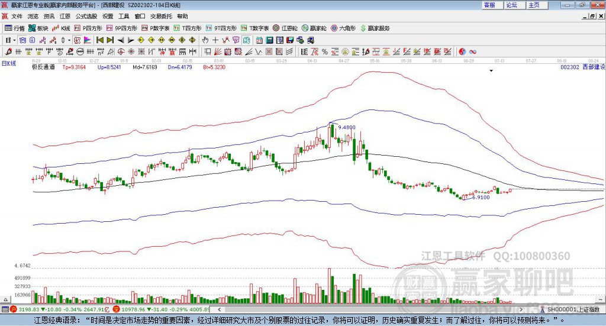Click the blue infinity loop icon

473,51
